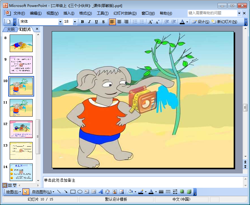Click the New document icon in toolbar
The width and height of the screenshot is (250, 205).
point(9,22)
